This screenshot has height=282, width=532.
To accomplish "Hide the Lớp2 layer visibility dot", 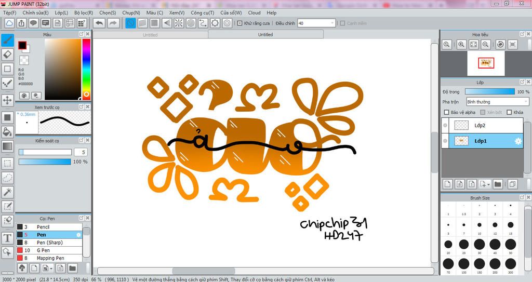I will (x=445, y=126).
